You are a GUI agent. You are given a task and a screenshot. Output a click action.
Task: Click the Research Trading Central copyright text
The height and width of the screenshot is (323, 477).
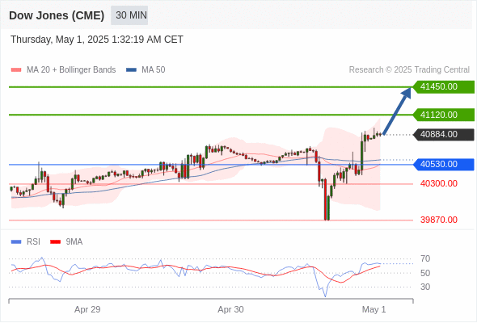(409, 70)
